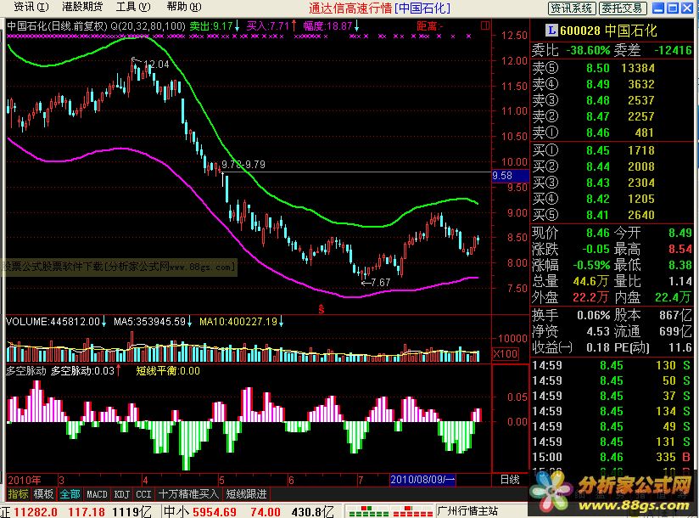The height and width of the screenshot is (518, 699).
Task: Click the 15:00 8.46 335 trade row
Action: coord(612,457)
